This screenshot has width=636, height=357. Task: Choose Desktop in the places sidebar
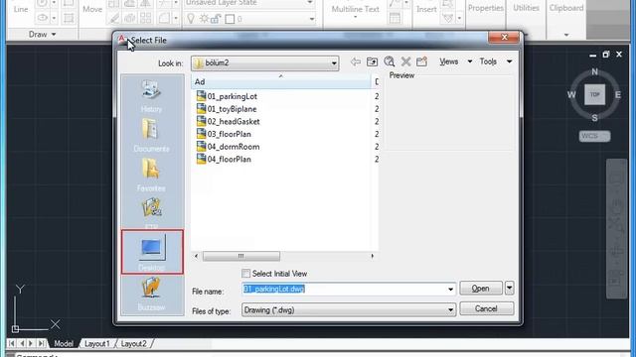click(152, 251)
